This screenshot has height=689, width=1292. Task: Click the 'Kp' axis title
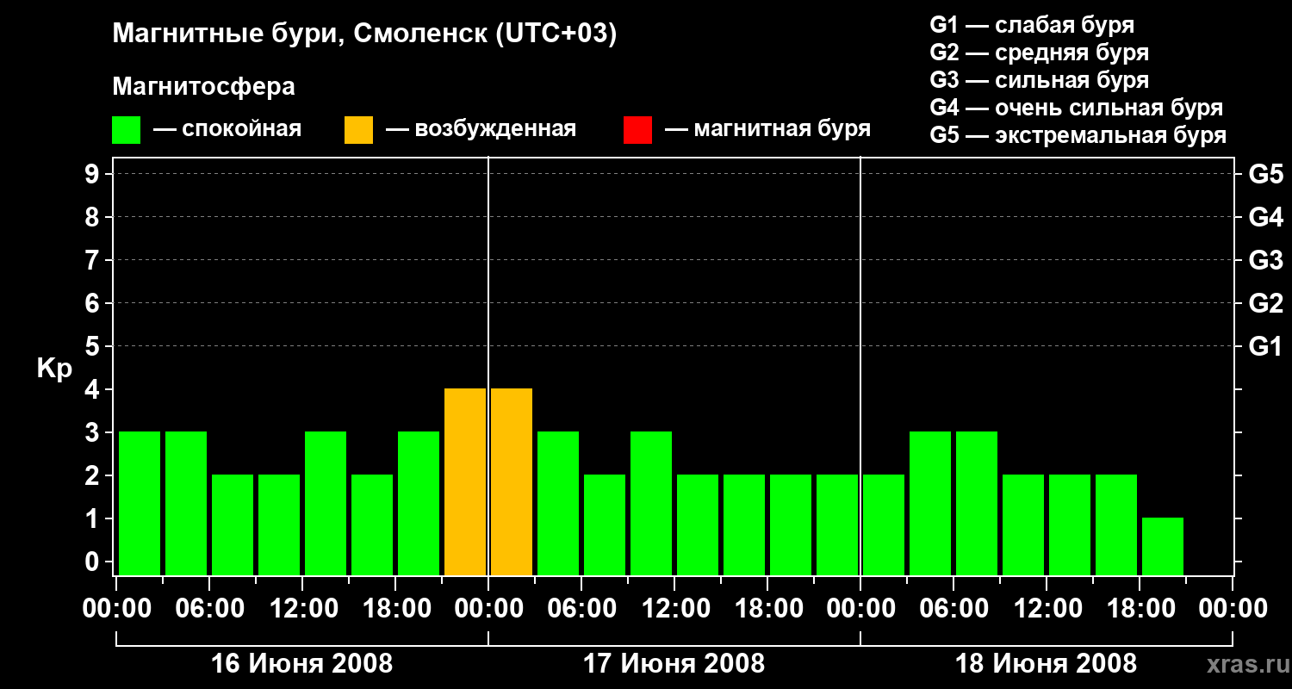coord(54,369)
